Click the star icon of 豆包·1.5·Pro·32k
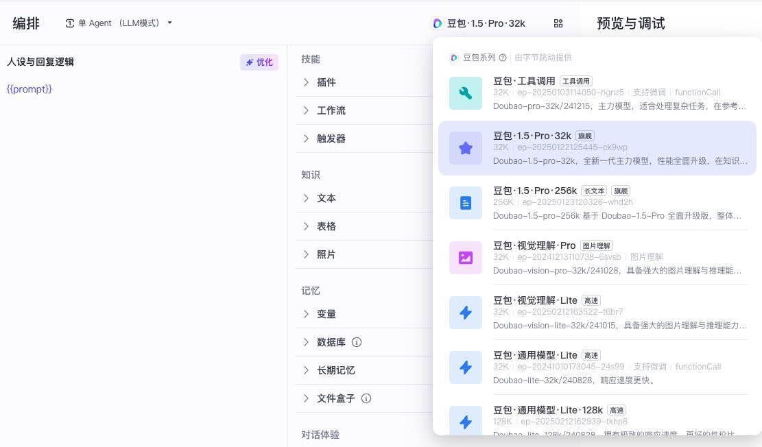The width and height of the screenshot is (762, 447). point(465,147)
